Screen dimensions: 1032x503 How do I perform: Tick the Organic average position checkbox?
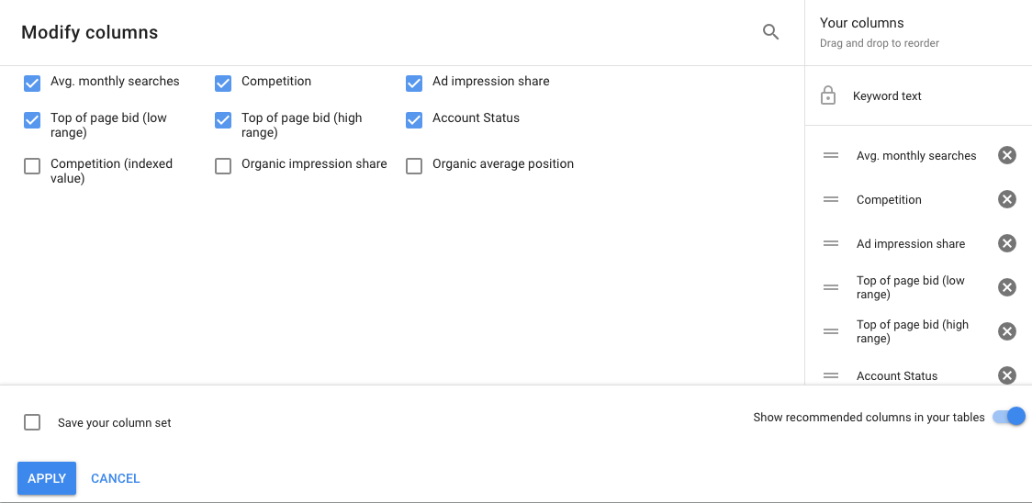click(414, 166)
